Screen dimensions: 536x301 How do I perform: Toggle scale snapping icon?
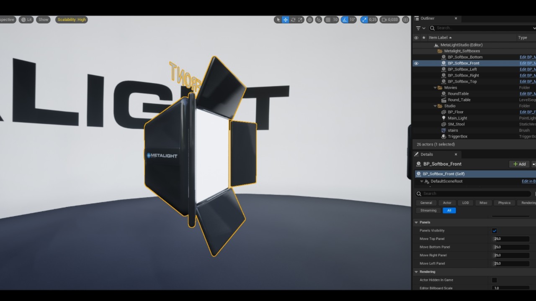tap(363, 20)
